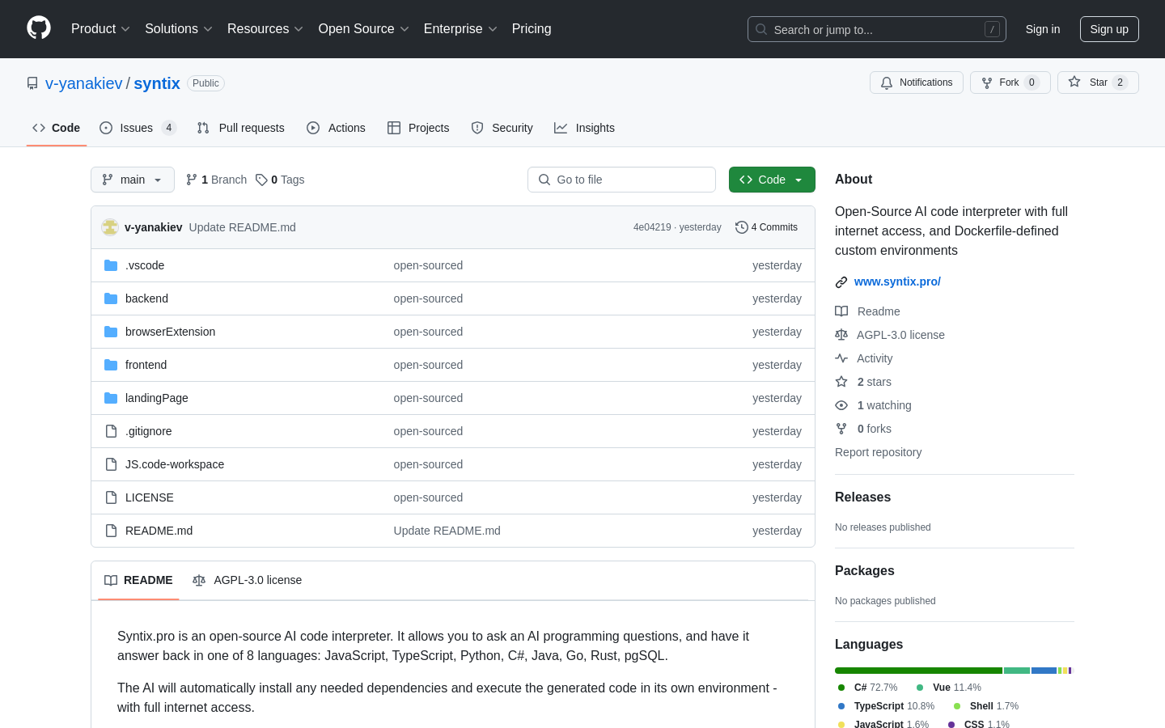Viewport: 1165px width, 728px height.
Task: Click the Vue 11.4% language link
Action: 948,688
